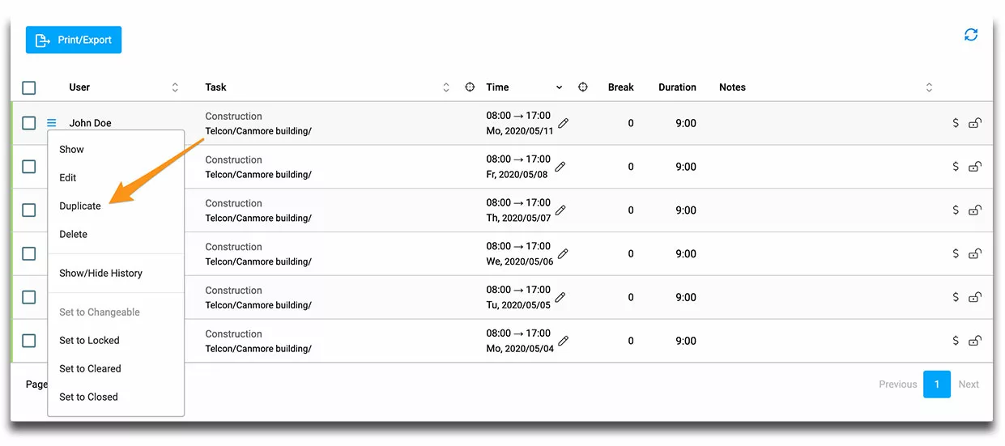
Task: Click pencil icon for the Fr, 2020/05/08 entry
Action: [x=560, y=167]
